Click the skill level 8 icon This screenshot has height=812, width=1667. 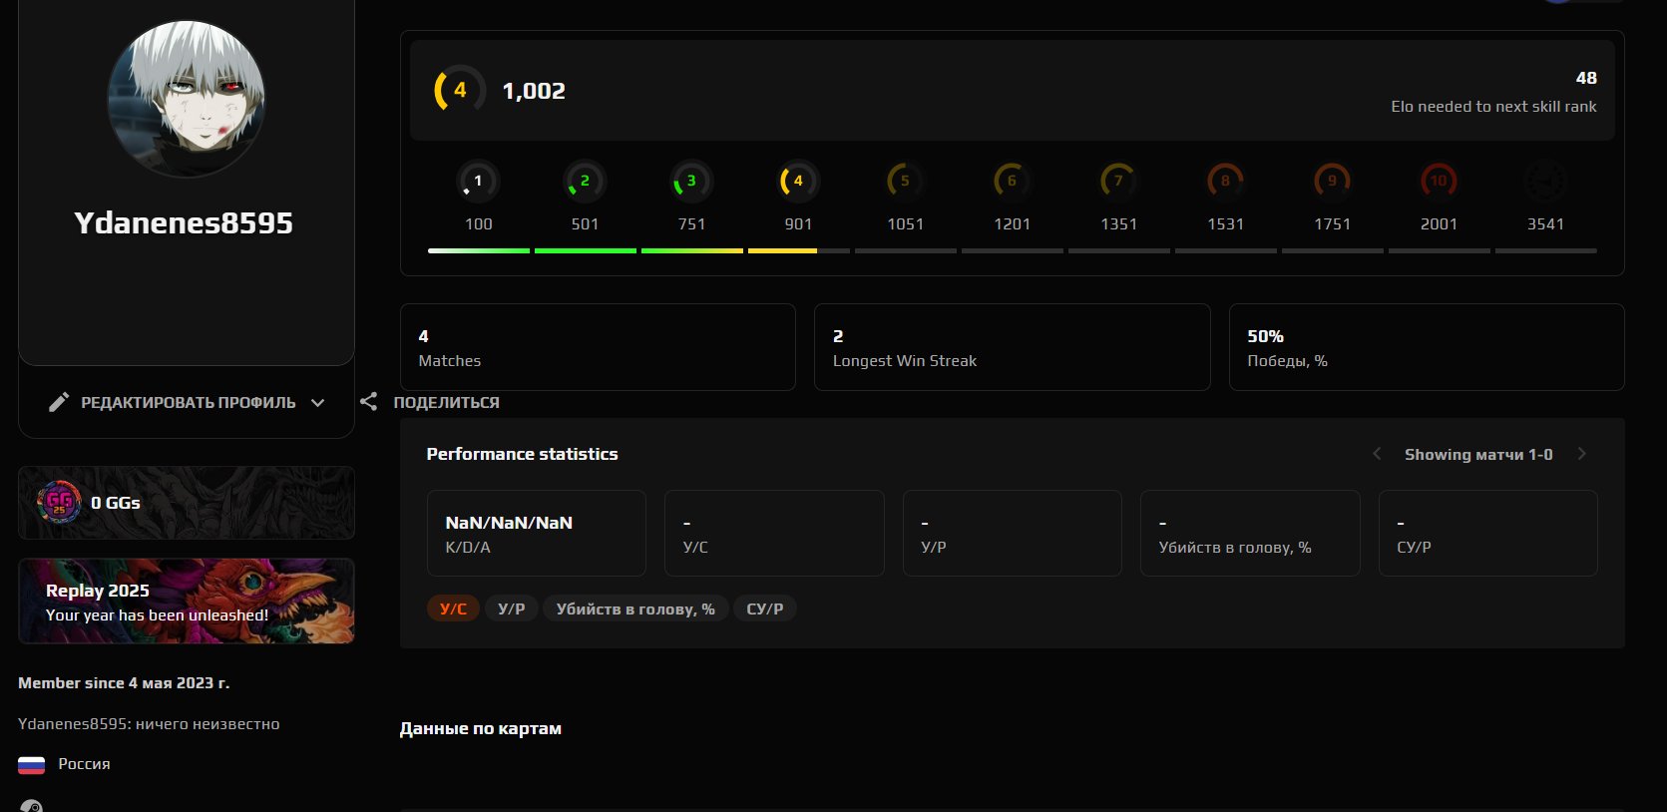(x=1225, y=182)
